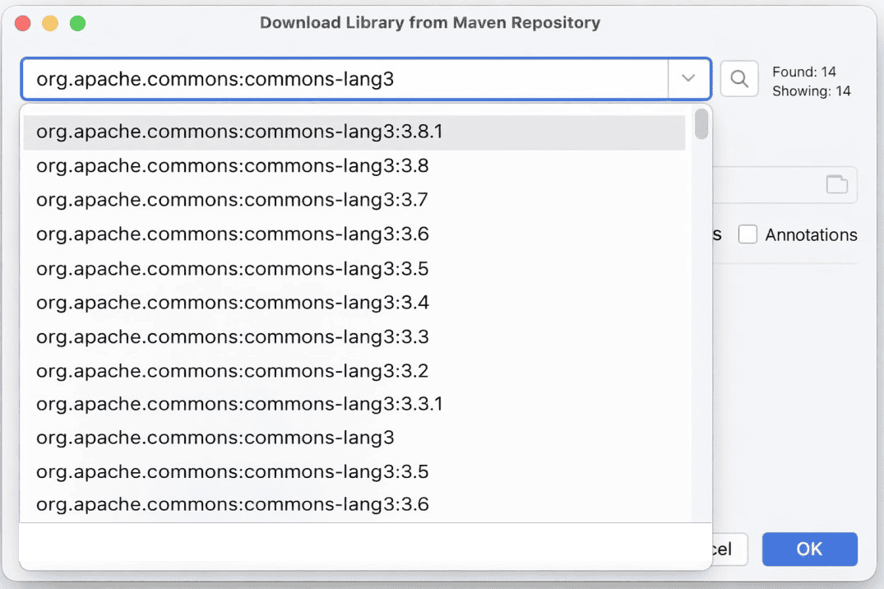Click the suggestion list scrollbar thumb

pos(701,124)
